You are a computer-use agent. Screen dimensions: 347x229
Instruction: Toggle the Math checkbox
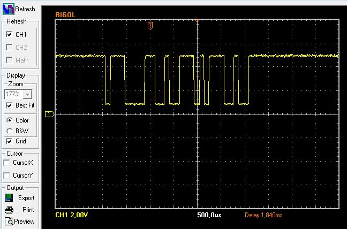9,60
